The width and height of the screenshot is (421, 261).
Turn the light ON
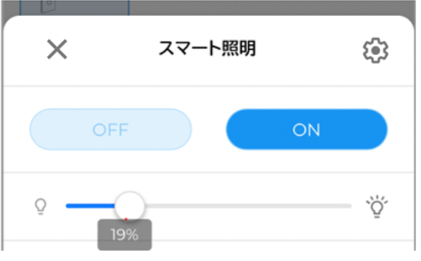click(306, 130)
